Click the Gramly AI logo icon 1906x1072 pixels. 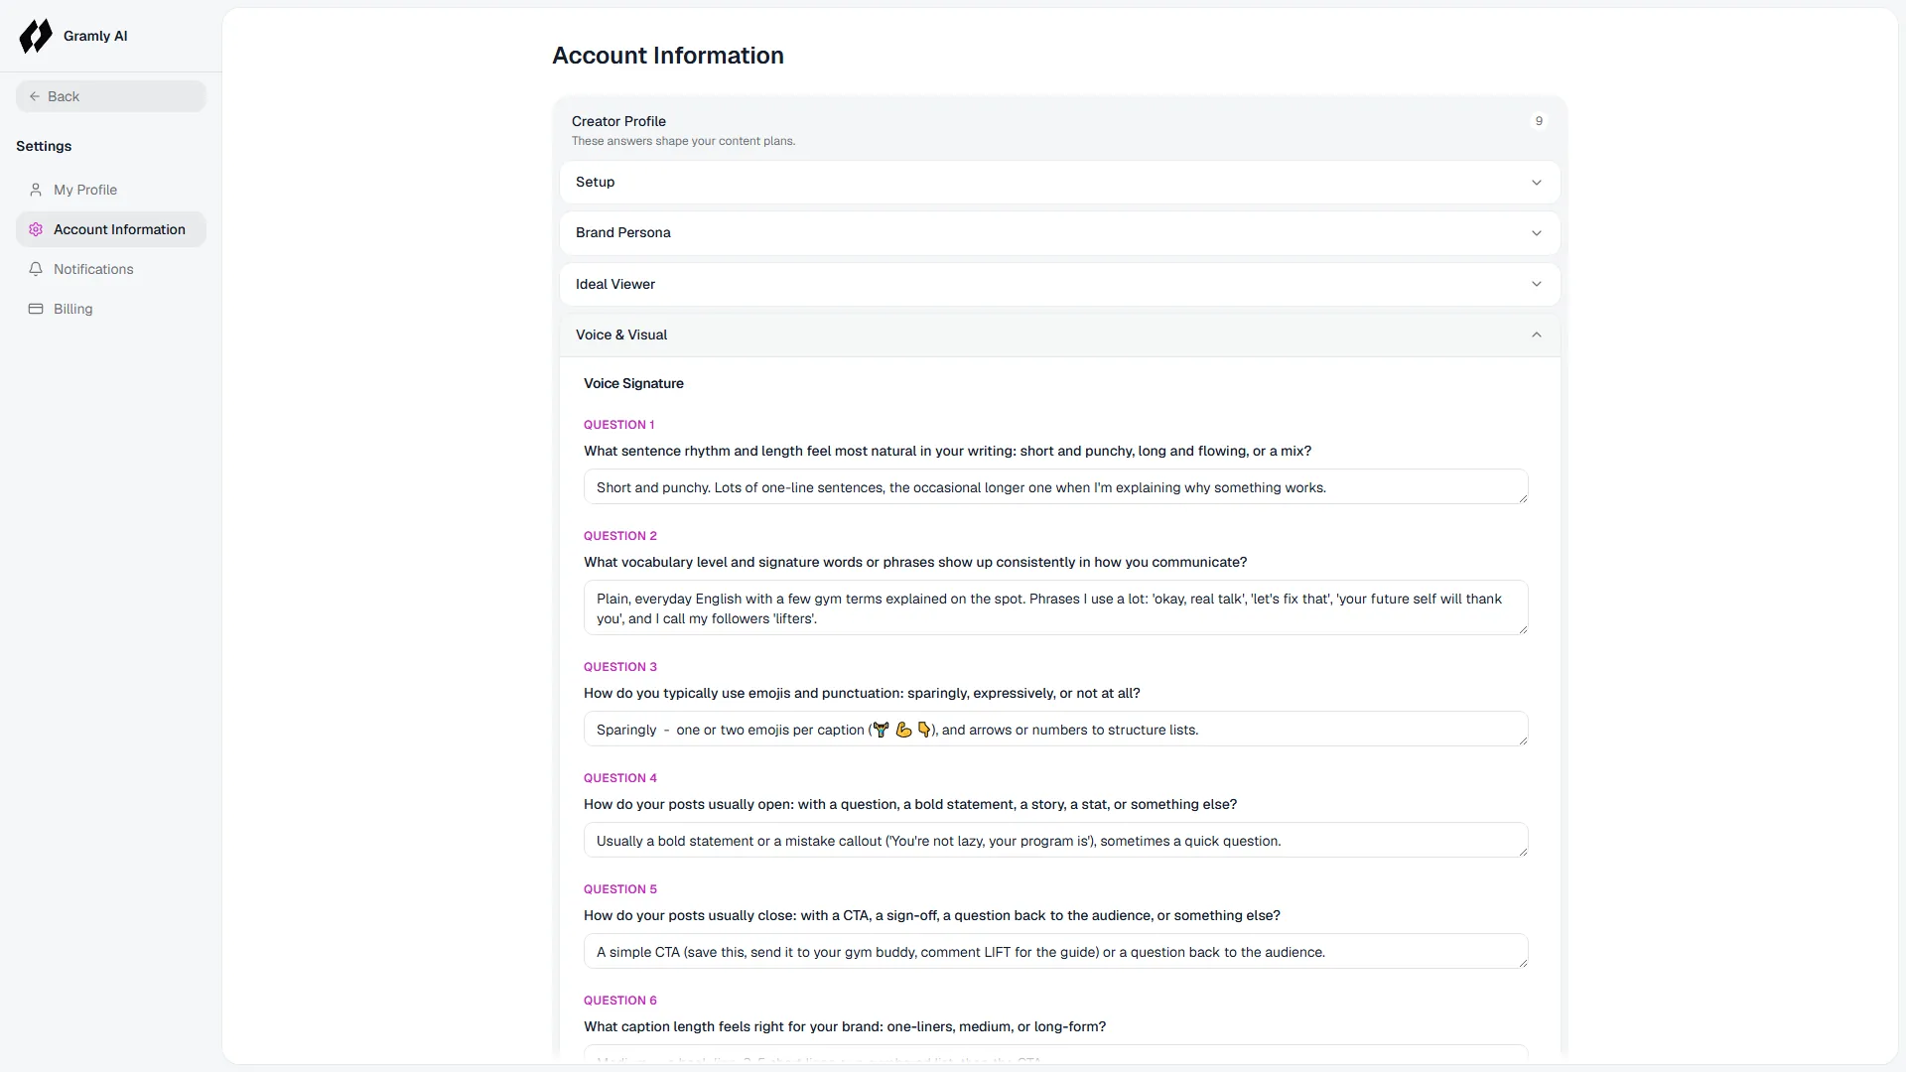coord(36,36)
